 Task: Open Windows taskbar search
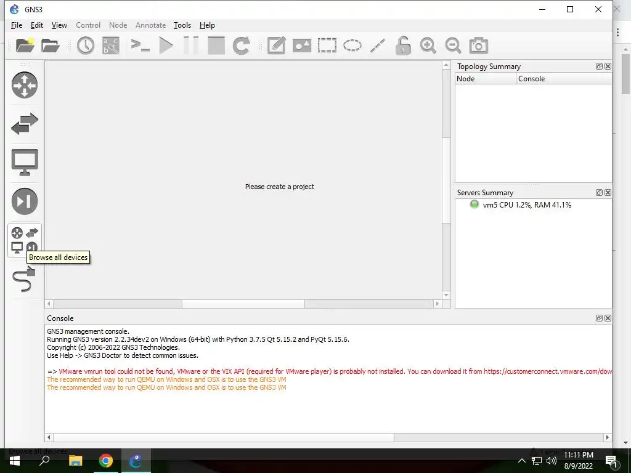point(44,461)
